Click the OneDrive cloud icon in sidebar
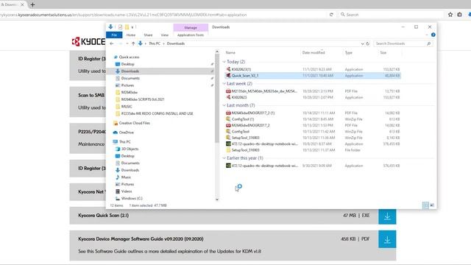Screen dimensions: 471x265 (x=115, y=132)
